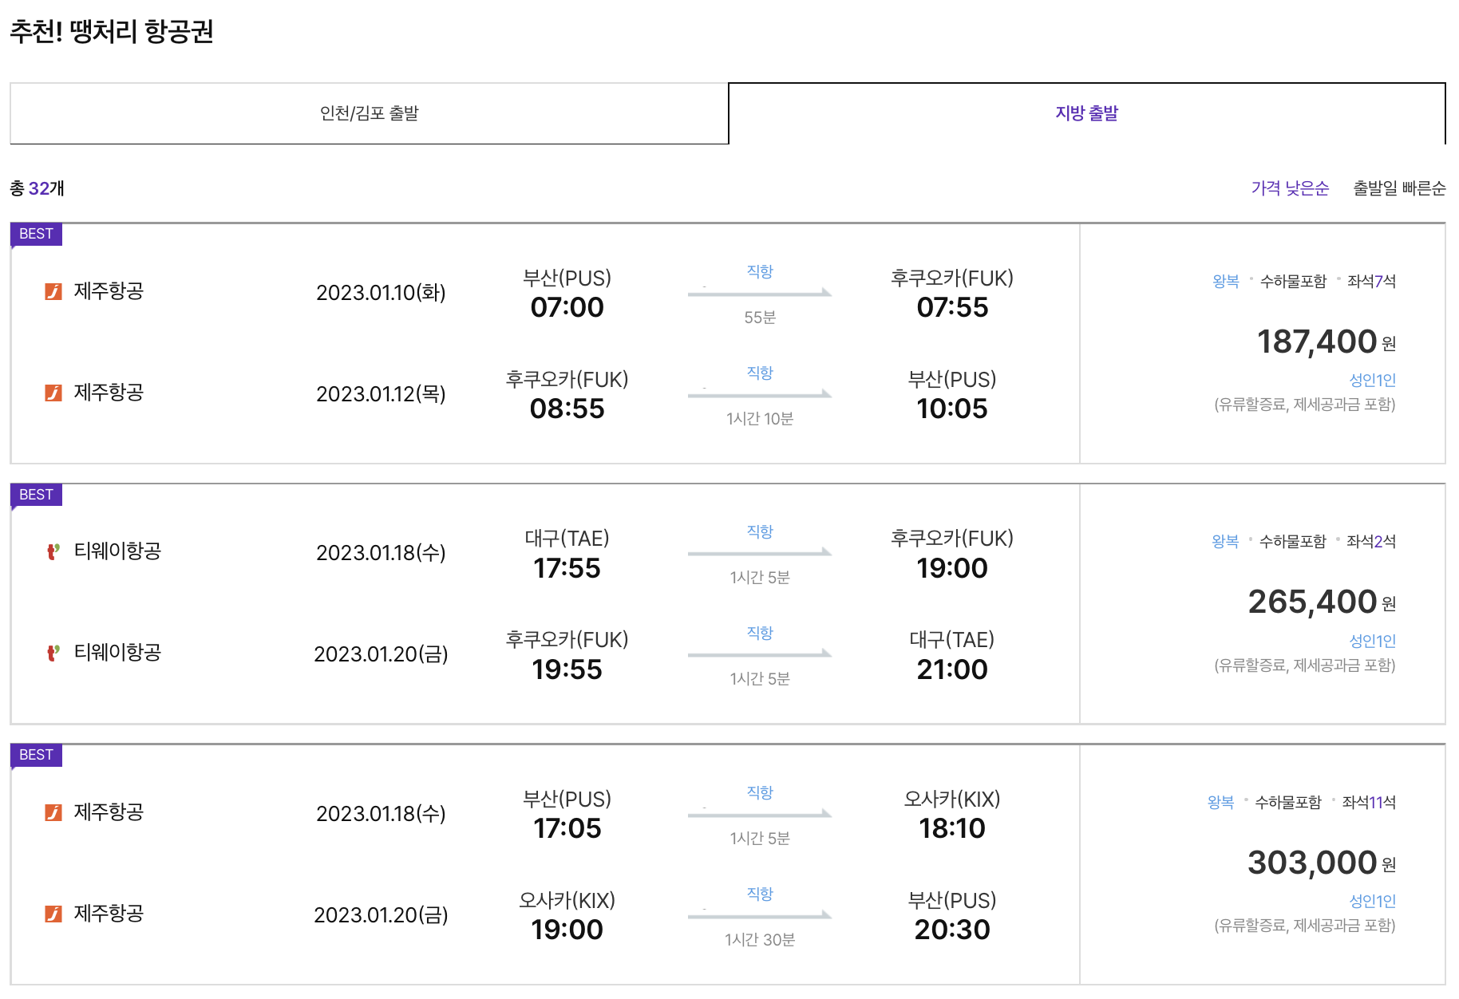Click the 2023.01.10(화) date
The width and height of the screenshot is (1459, 999).
[x=381, y=293]
